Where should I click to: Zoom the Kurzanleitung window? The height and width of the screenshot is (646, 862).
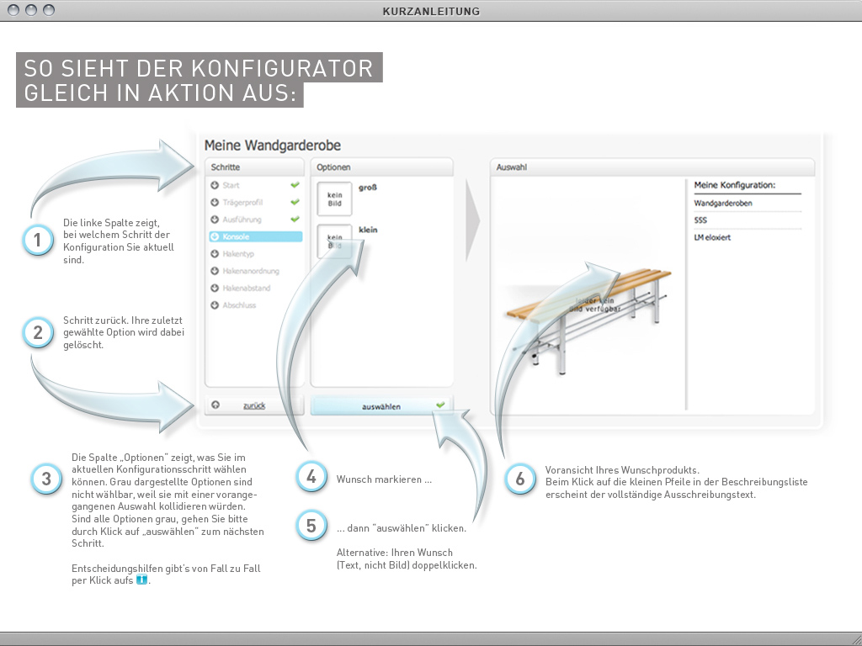click(x=49, y=10)
